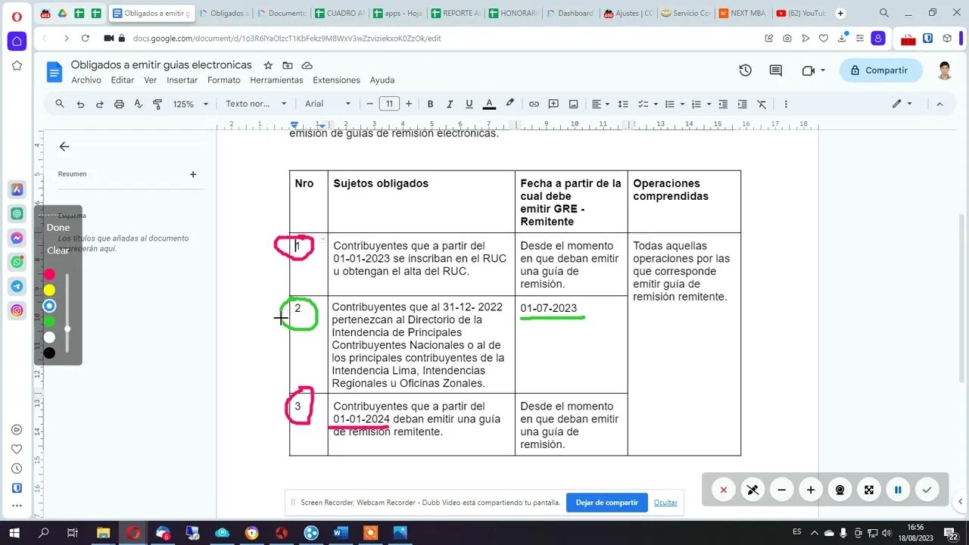Click Clear in the drawing palette
The image size is (969, 545).
(58, 250)
